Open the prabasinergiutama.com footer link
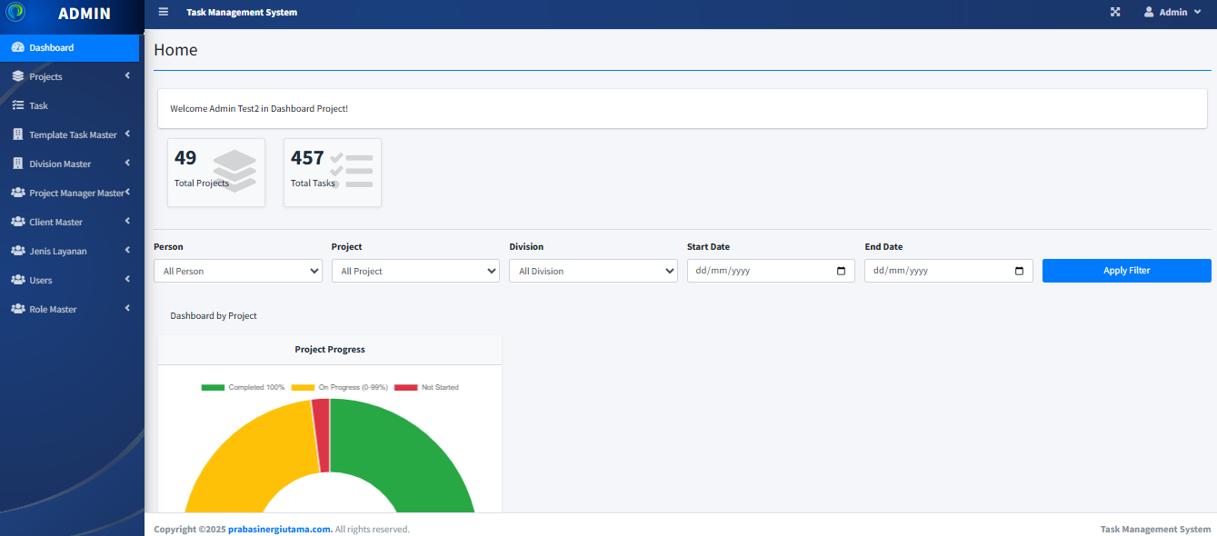Screen dimensions: 1217x536 (280, 529)
